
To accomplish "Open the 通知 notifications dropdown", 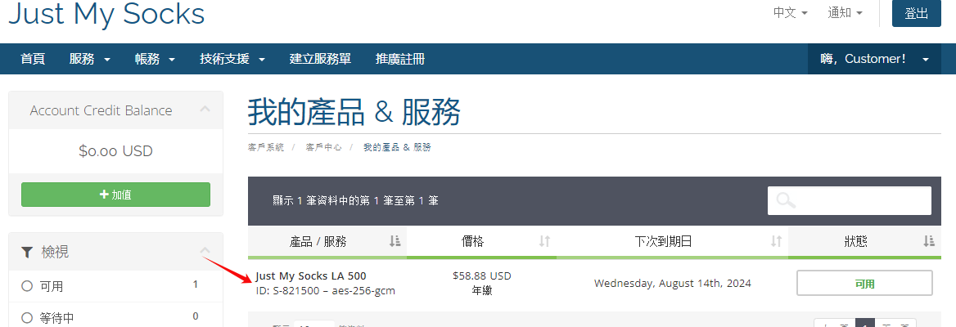I will click(845, 13).
